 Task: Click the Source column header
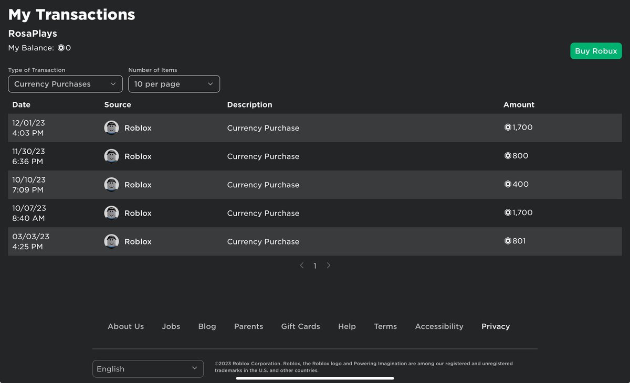pos(118,104)
